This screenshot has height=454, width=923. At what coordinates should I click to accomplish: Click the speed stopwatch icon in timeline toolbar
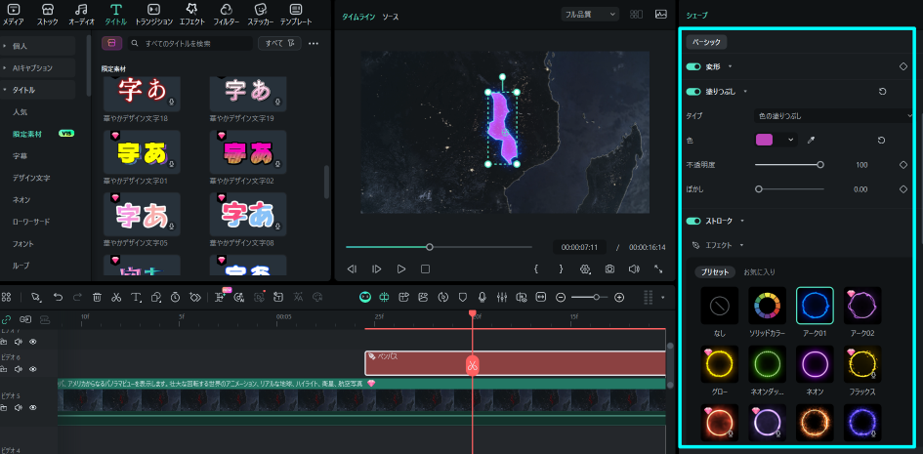click(x=176, y=298)
